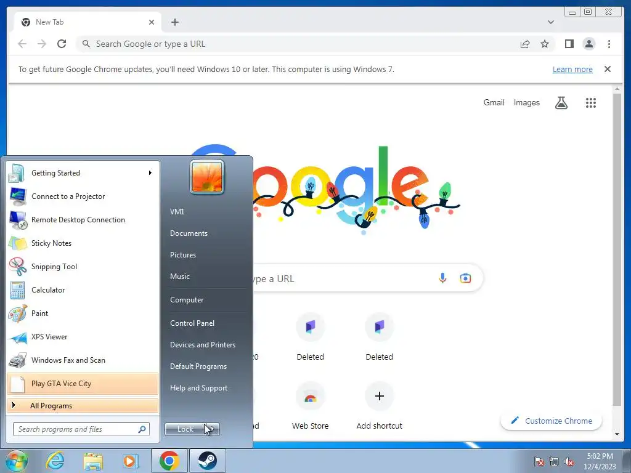Open the tab search chevron

pyautogui.click(x=550, y=22)
